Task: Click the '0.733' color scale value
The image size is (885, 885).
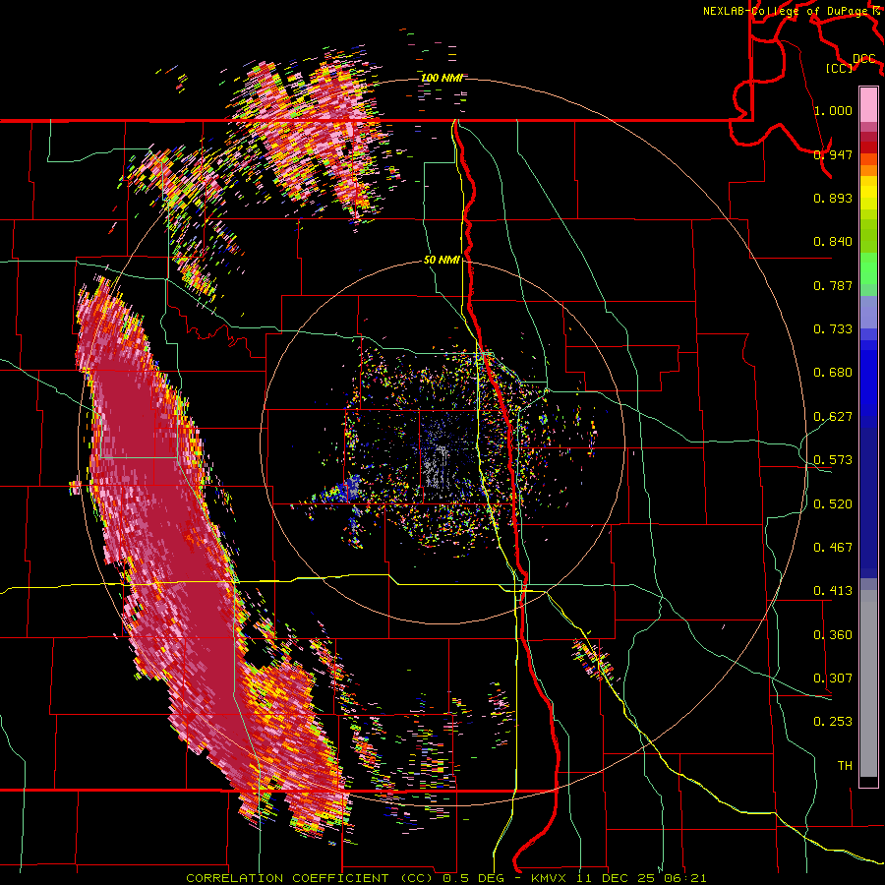Action: click(833, 329)
